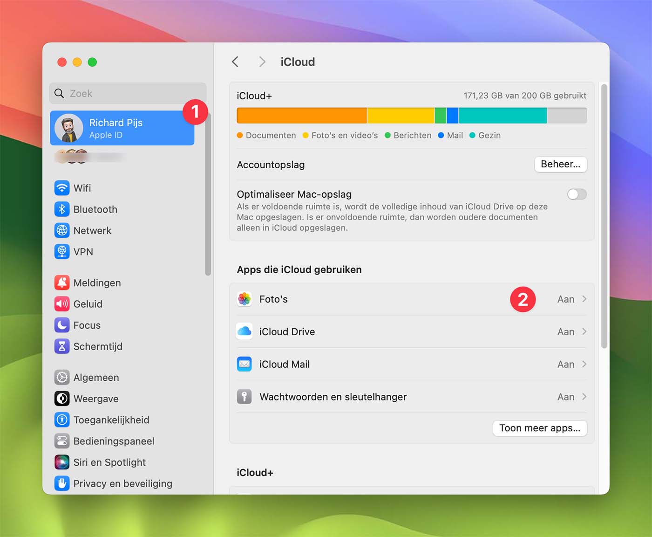Viewport: 652px width, 537px height.
Task: Click the forward navigation arrow
Action: point(262,62)
